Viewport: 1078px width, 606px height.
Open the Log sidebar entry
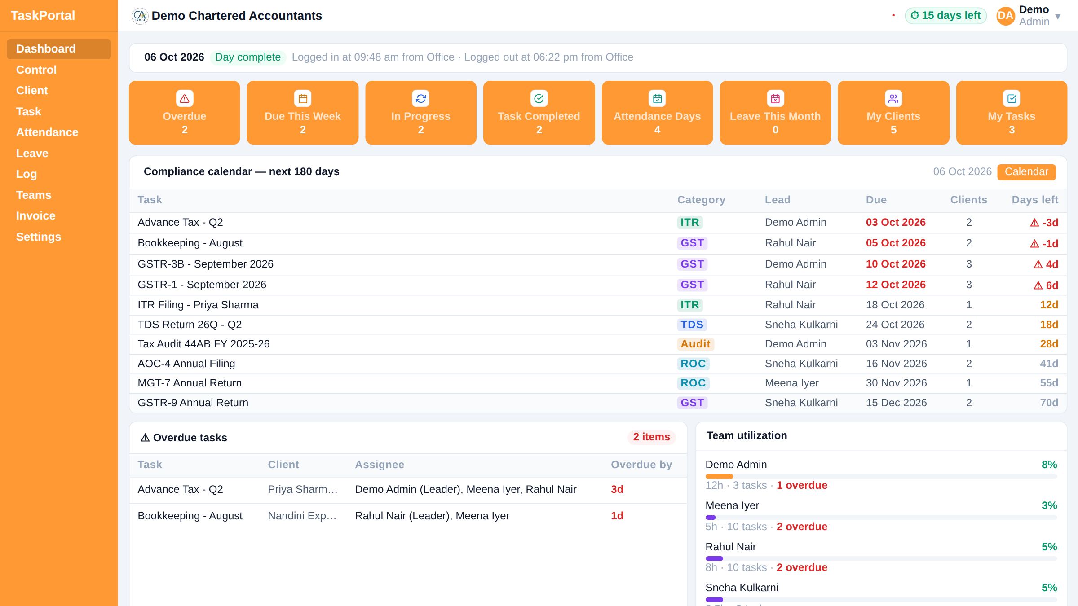coord(59,174)
